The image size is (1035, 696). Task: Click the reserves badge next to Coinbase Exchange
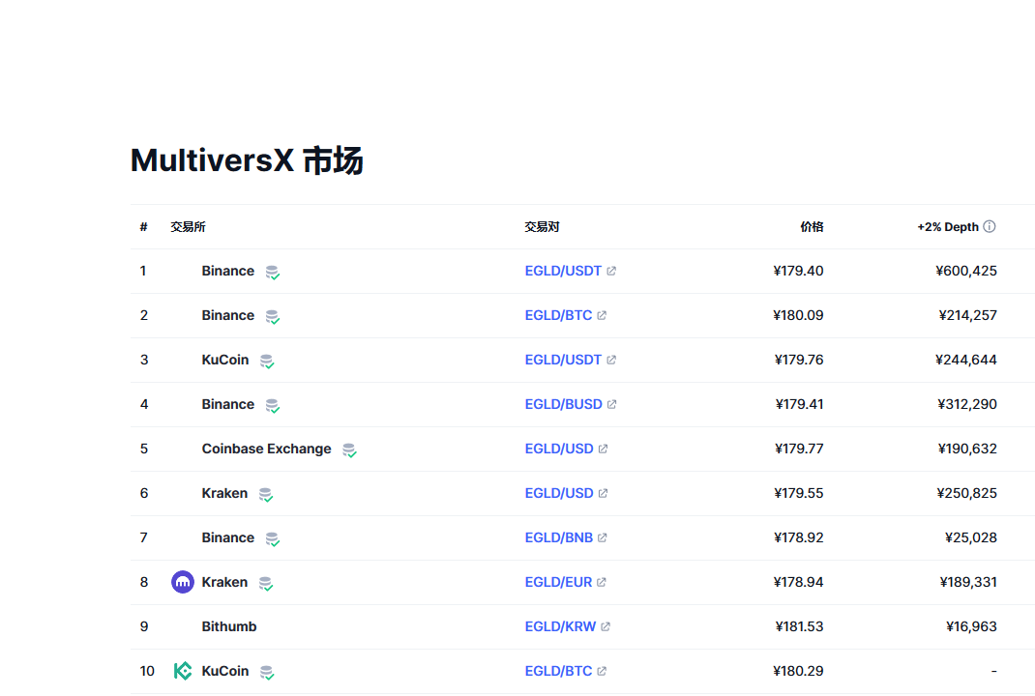pyautogui.click(x=350, y=449)
